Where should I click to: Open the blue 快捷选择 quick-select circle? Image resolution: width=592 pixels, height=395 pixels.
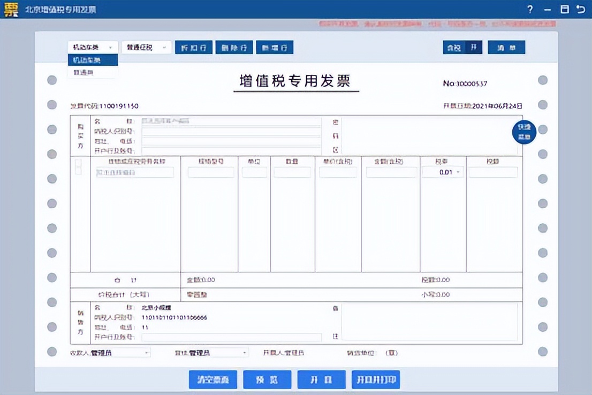pyautogui.click(x=523, y=132)
